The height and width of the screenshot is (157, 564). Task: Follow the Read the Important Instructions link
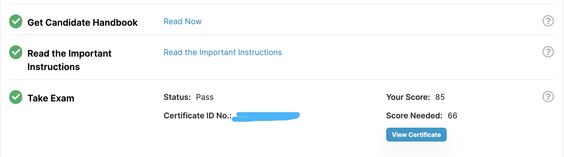(223, 52)
